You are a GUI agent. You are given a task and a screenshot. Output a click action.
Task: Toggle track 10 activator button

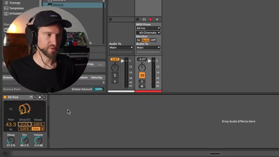coord(142,75)
